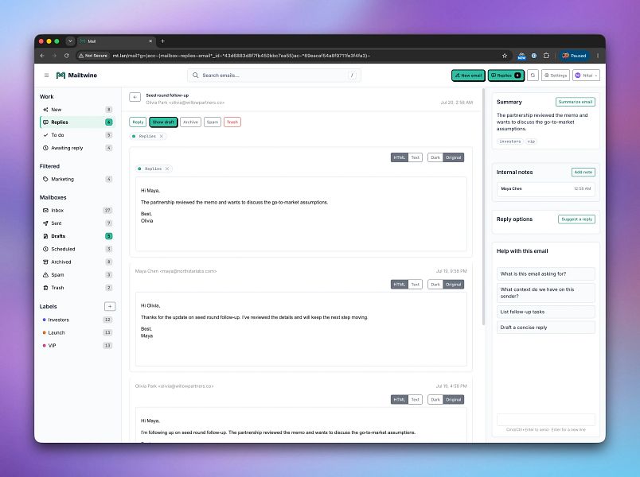Open the Inbox mailbox
The width and height of the screenshot is (640, 477).
point(77,211)
